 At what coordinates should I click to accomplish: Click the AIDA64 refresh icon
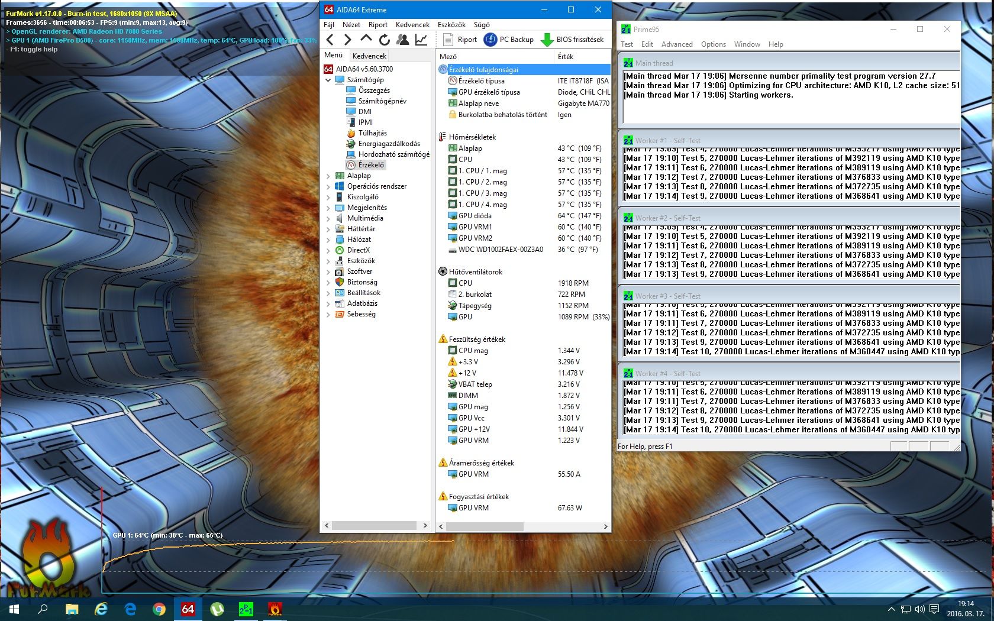385,40
